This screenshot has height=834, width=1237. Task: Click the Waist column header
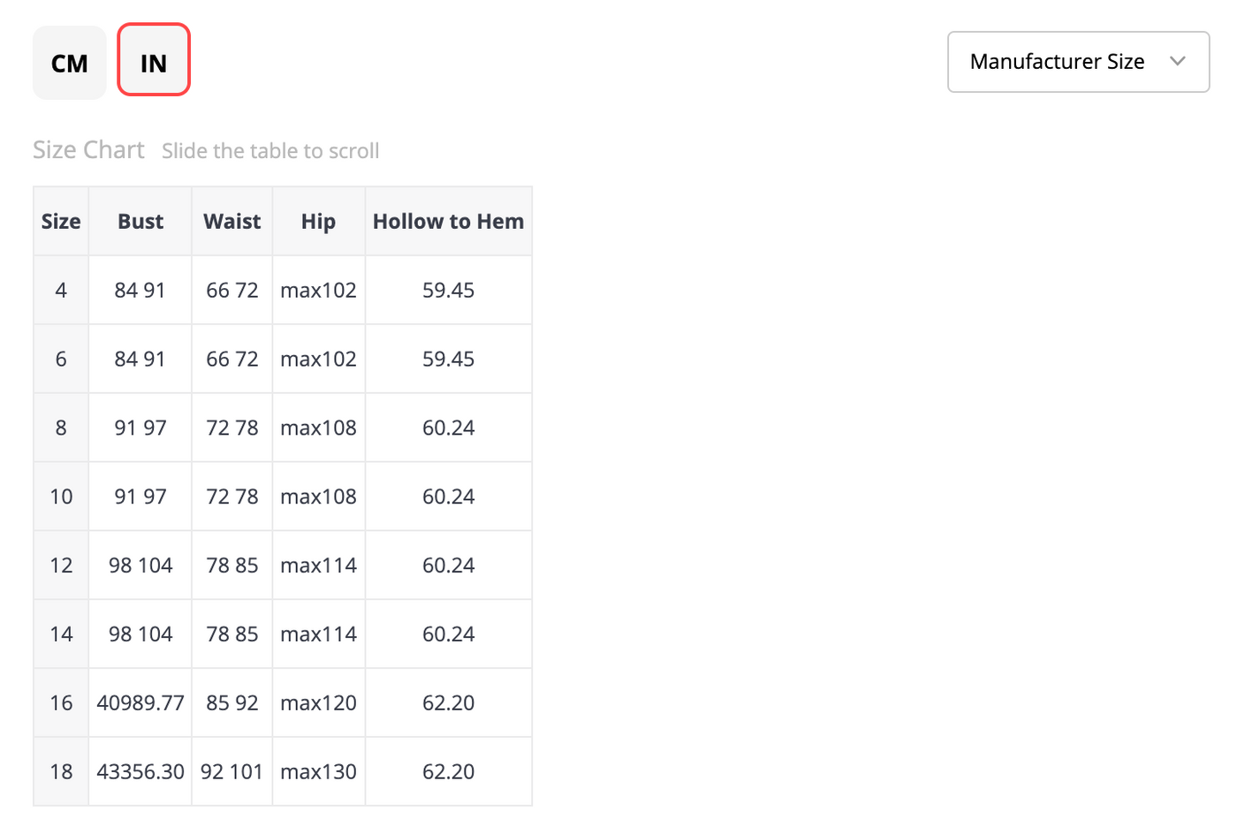point(232,222)
